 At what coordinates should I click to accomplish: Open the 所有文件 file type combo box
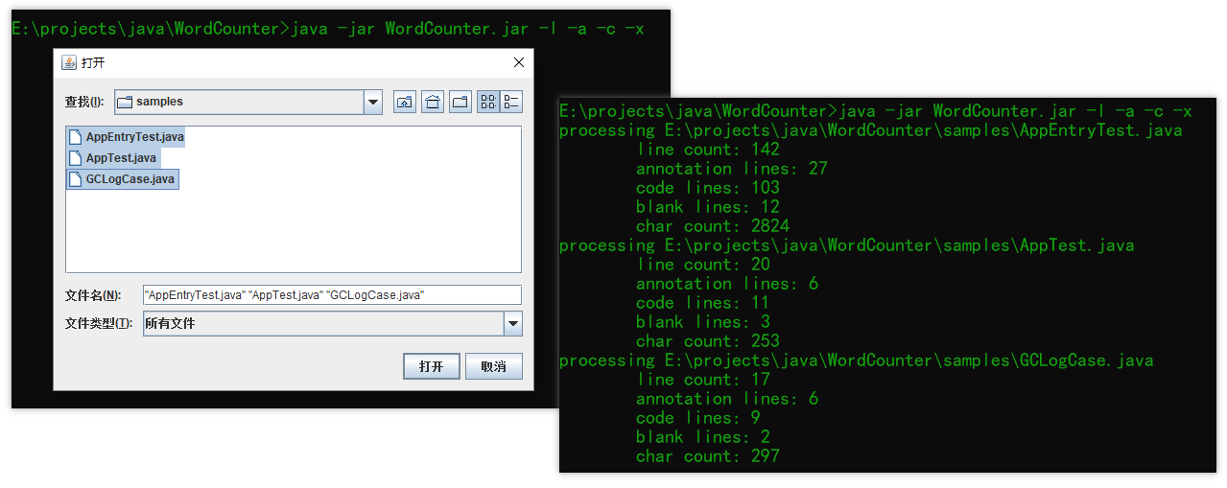[333, 324]
